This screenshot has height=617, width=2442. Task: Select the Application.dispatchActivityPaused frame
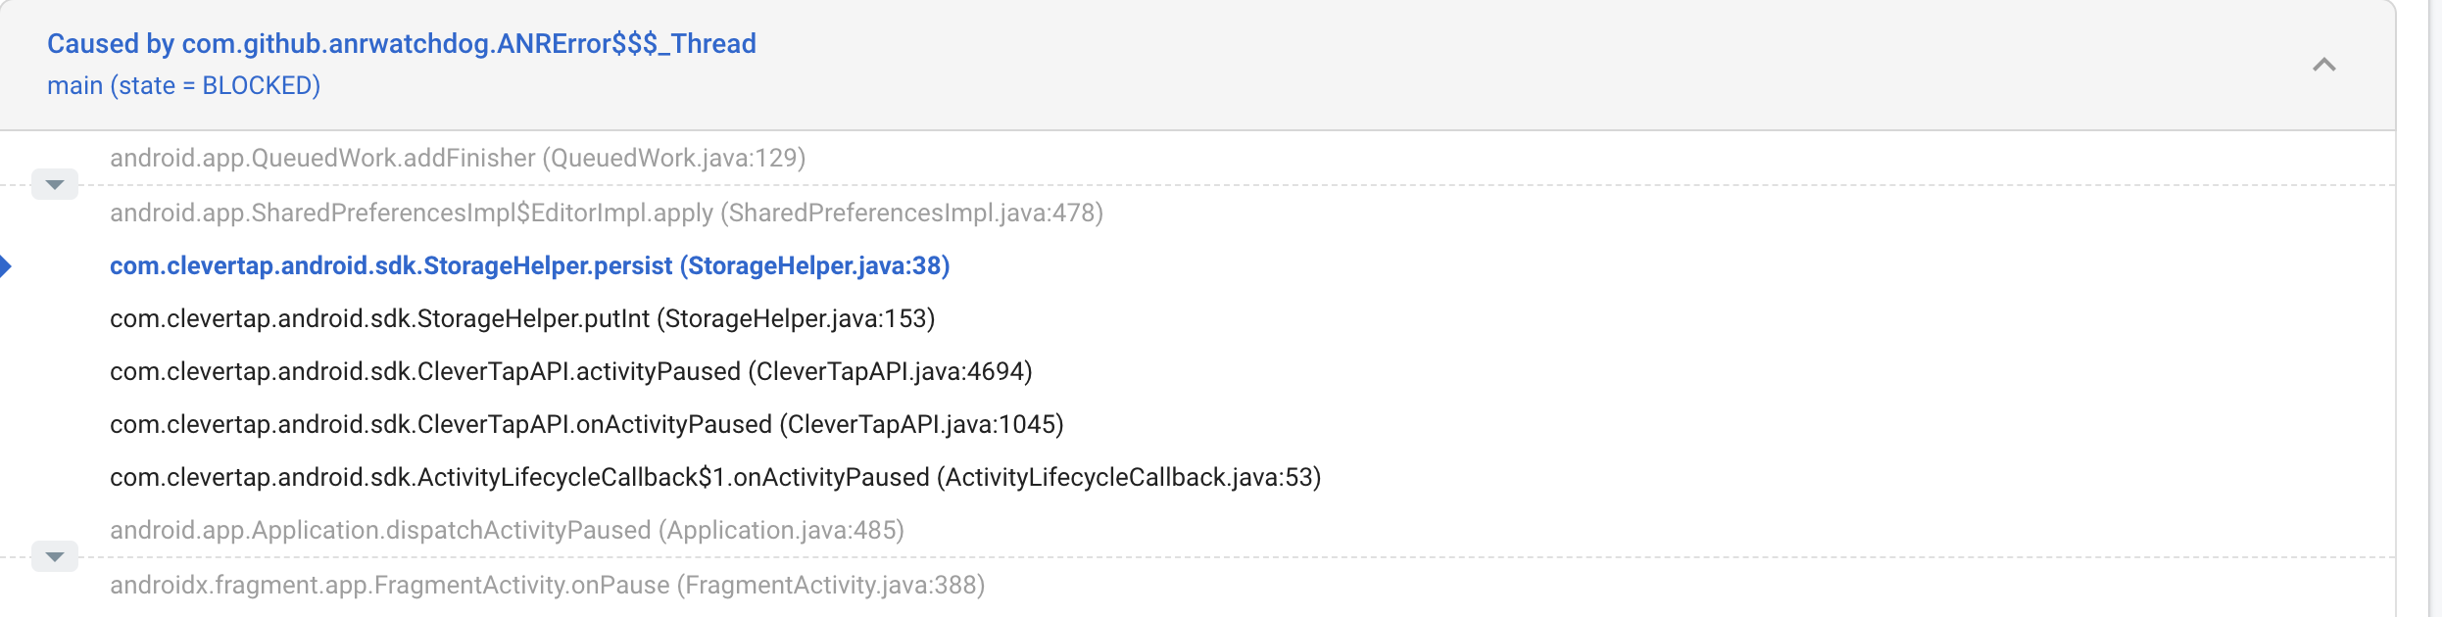507,530
